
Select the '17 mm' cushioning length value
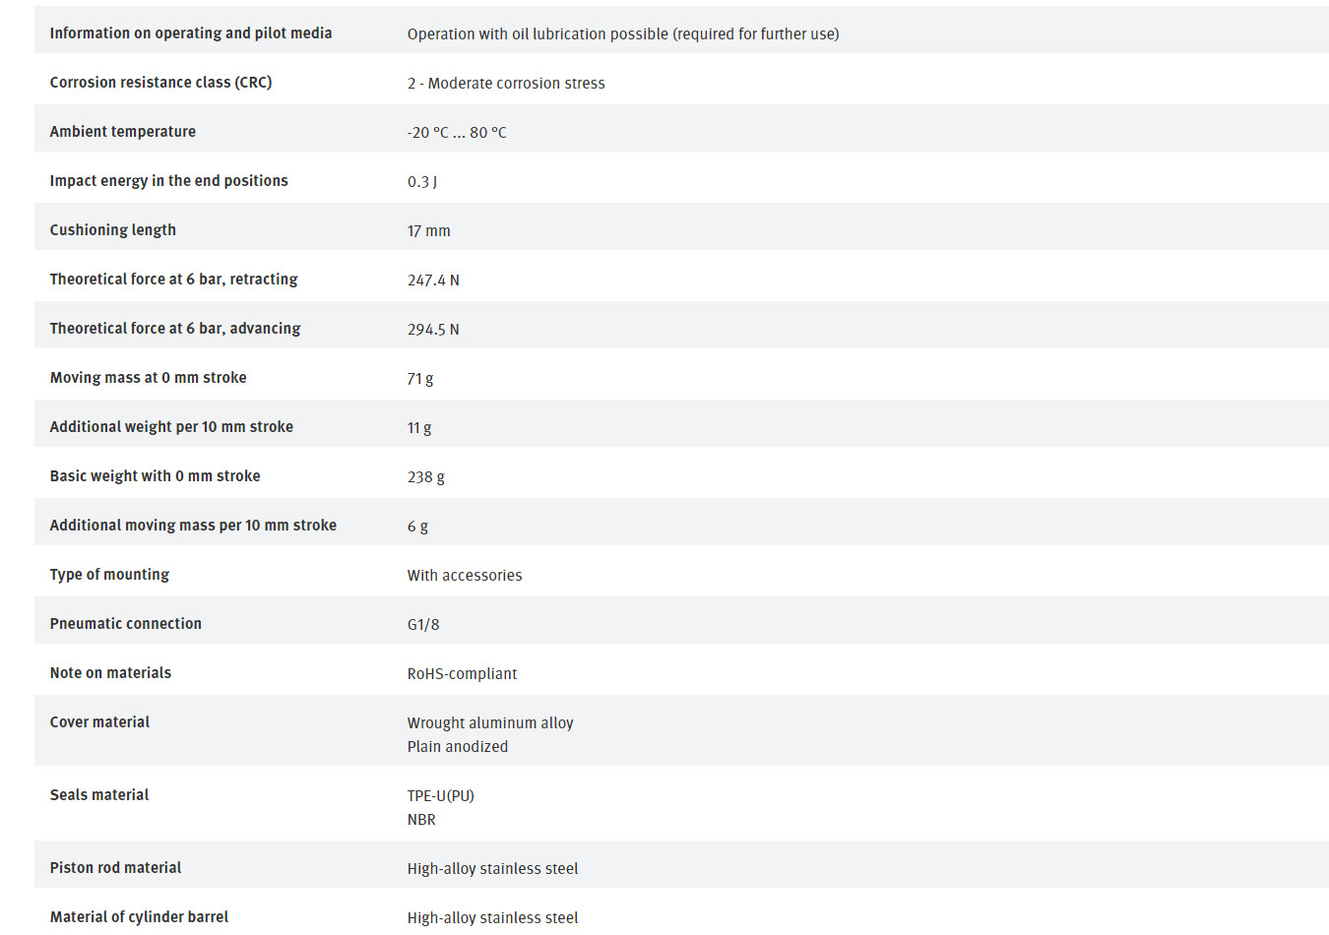click(x=429, y=231)
